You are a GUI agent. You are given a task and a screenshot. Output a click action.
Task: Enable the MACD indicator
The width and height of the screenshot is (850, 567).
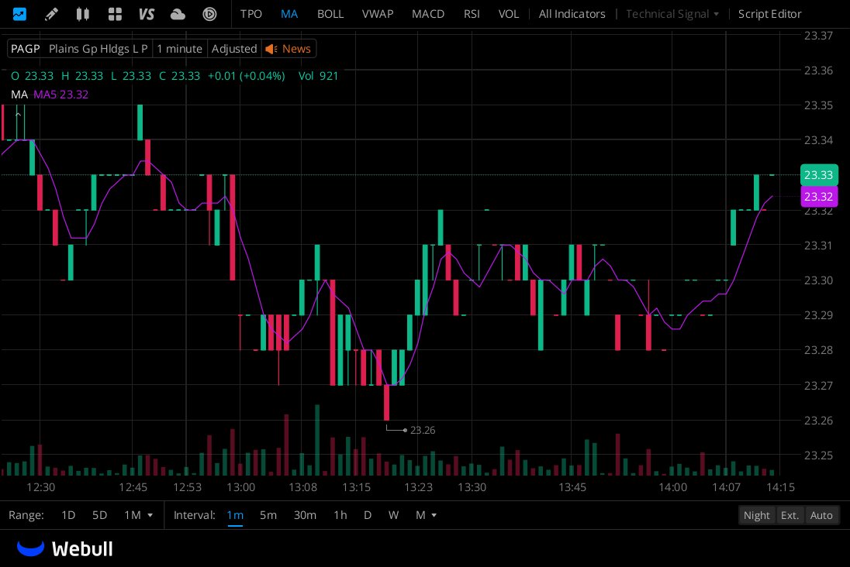pyautogui.click(x=427, y=14)
